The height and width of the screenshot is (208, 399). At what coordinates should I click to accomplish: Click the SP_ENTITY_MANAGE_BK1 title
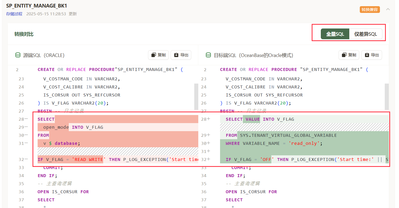(37, 5)
